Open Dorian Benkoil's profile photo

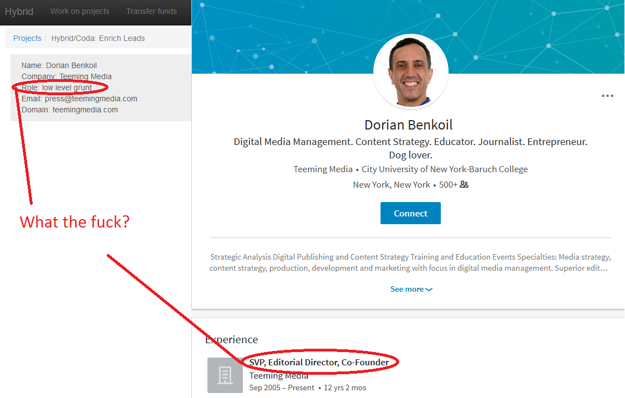click(410, 72)
